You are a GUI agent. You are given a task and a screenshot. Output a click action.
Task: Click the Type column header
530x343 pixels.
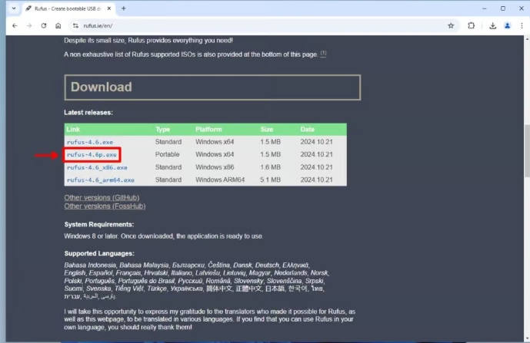pos(162,130)
